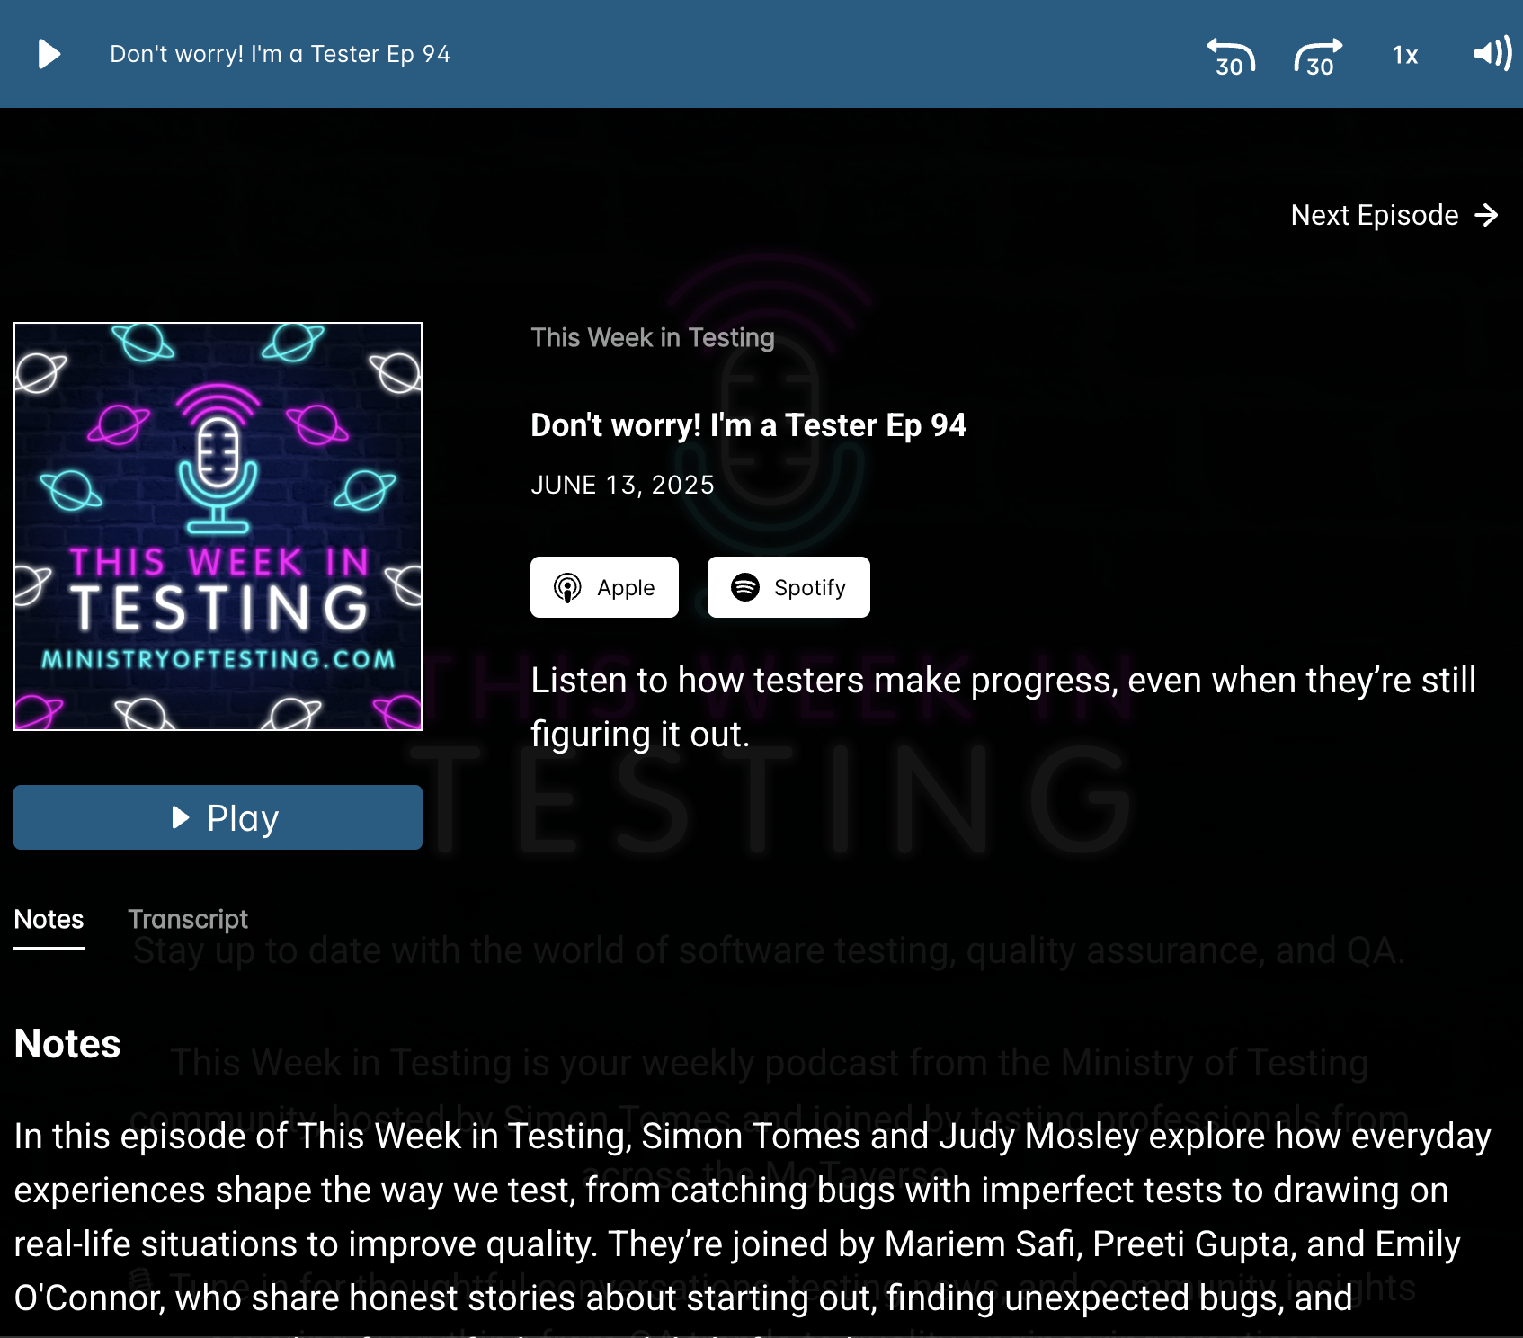Screen dimensions: 1523x1338
Task: Switch to the Transcript tab
Action: (188, 919)
